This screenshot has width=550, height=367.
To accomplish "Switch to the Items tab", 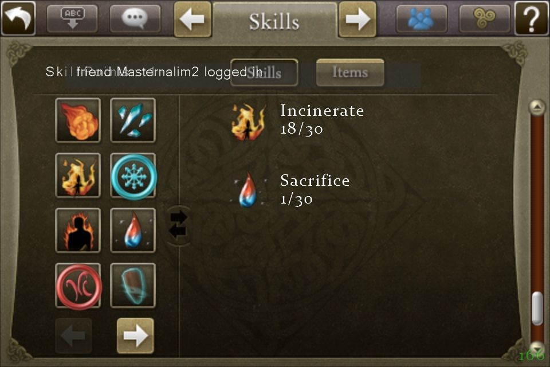I will pyautogui.click(x=350, y=72).
